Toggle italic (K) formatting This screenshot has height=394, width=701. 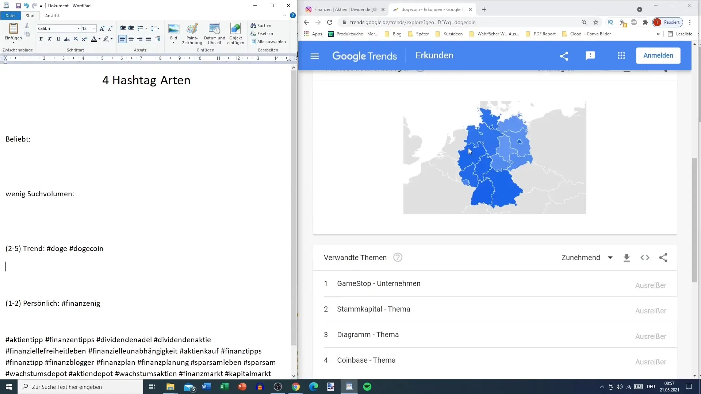50,39
